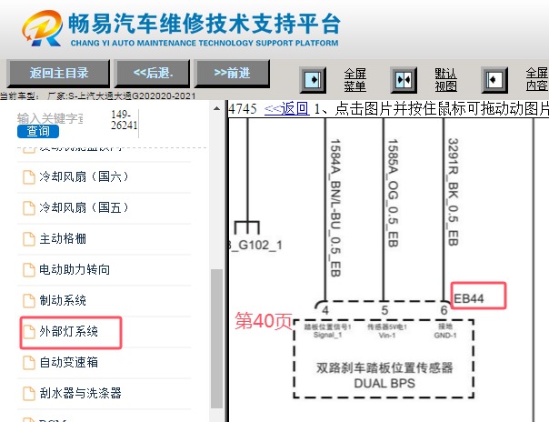
Task: Click the 1584A_BN/L-BU_0.5_EB wire label
Action: 335,208
